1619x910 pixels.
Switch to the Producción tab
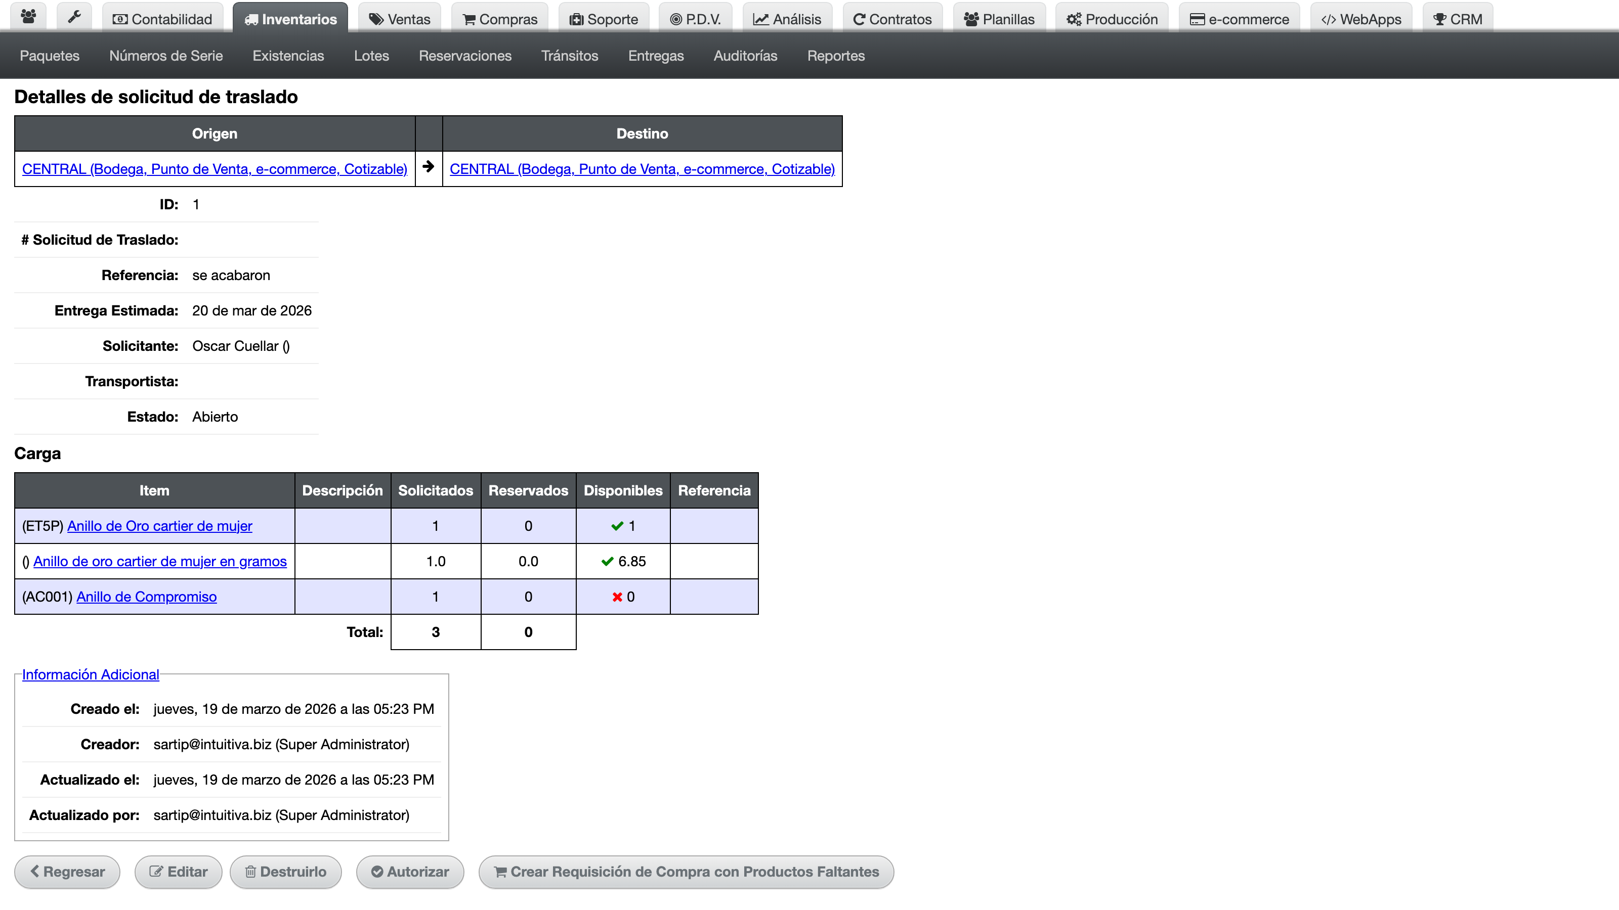pyautogui.click(x=1111, y=19)
